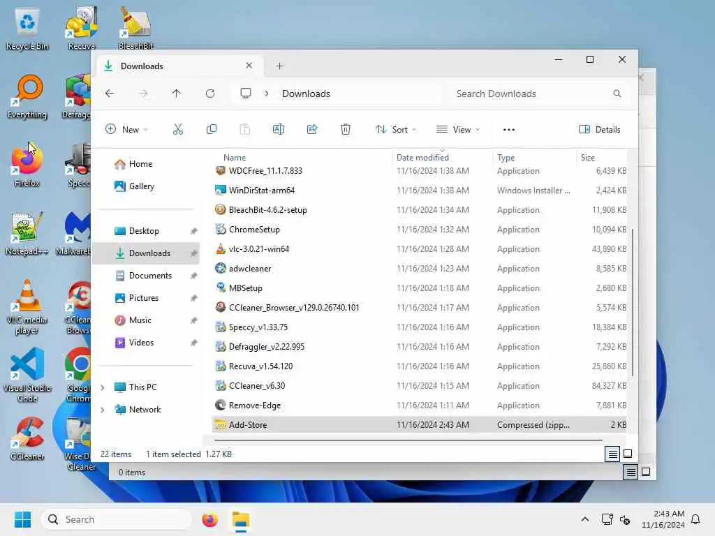The width and height of the screenshot is (715, 536).
Task: Select the Downloads tab
Action: (x=178, y=66)
